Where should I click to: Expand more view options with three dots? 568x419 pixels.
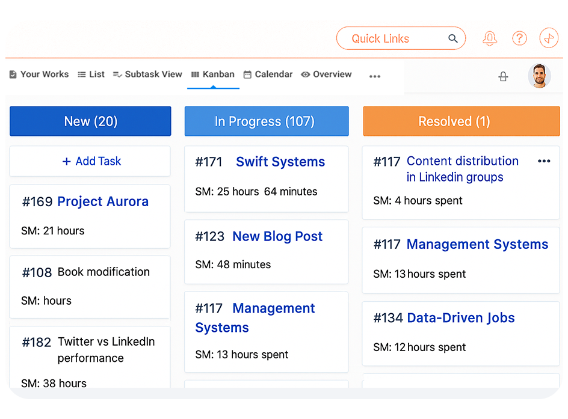[x=375, y=76]
